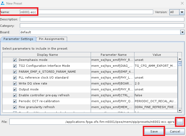Uncheck the Deemphasis mode checkbox

coord(15,60)
